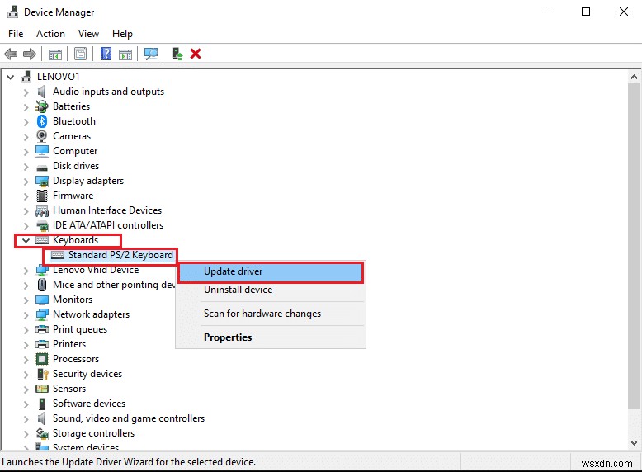Select the Computer tree item

coord(75,151)
